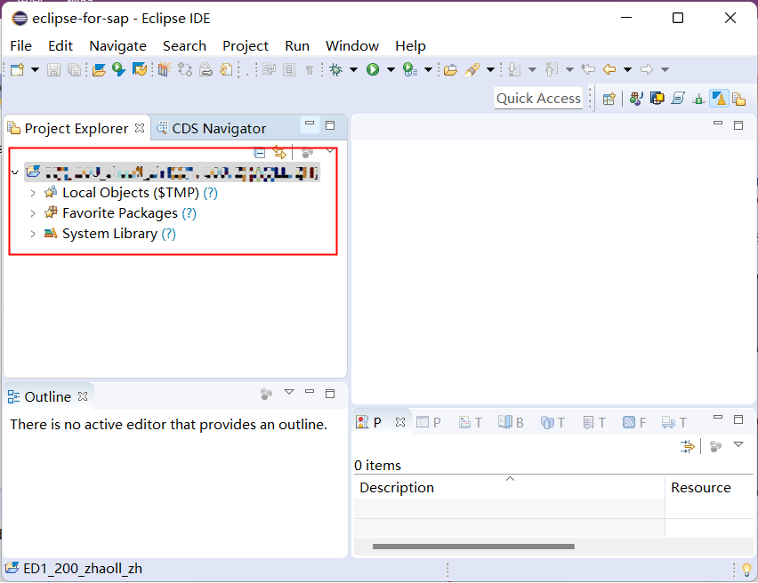Click the Run Last Tool icon
The width and height of the screenshot is (758, 583).
[x=410, y=70]
